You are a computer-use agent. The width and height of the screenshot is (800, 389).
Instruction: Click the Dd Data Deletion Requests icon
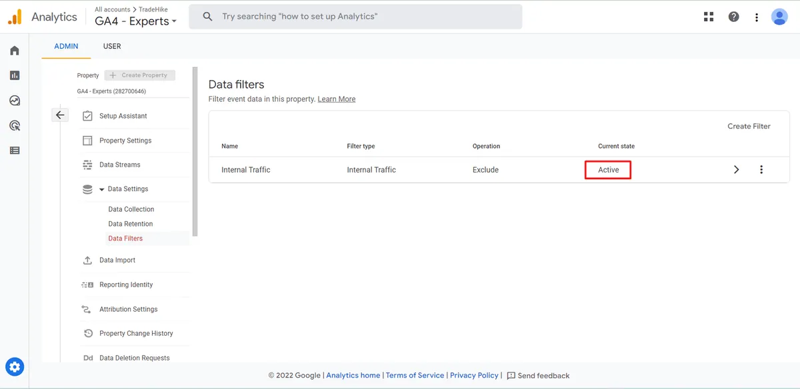pos(88,358)
